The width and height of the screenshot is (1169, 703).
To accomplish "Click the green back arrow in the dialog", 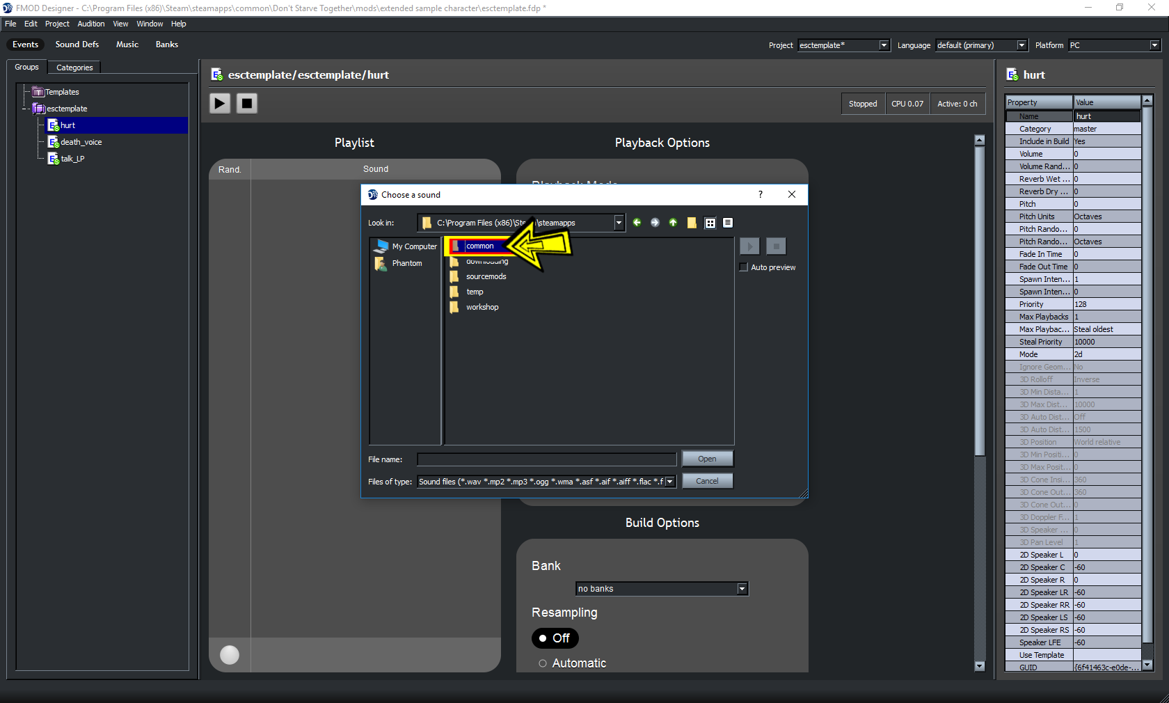I will coord(637,223).
